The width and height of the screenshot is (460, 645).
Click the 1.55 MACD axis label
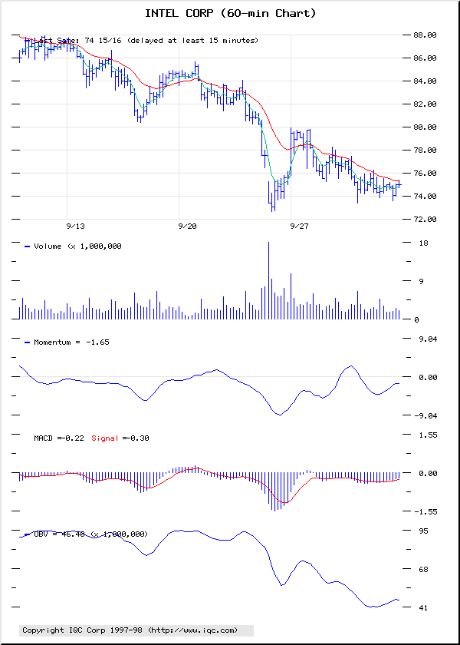pos(427,435)
